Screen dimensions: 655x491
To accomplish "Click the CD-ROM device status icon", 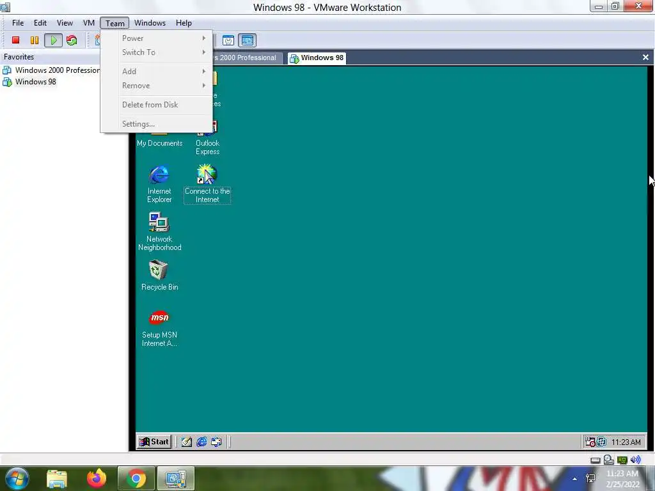I will click(x=609, y=460).
